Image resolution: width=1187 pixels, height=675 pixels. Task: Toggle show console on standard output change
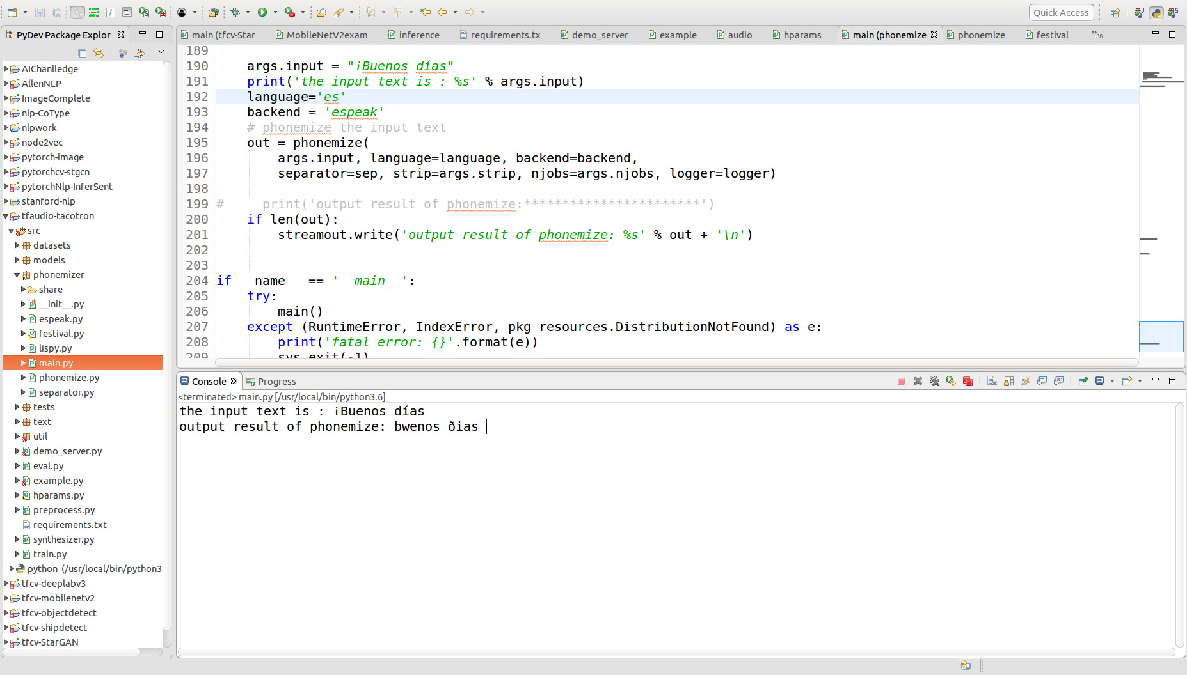[x=1042, y=382]
